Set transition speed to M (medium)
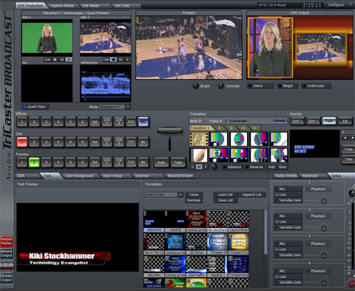Screen dimensions: 355x291 click(x=199, y=167)
